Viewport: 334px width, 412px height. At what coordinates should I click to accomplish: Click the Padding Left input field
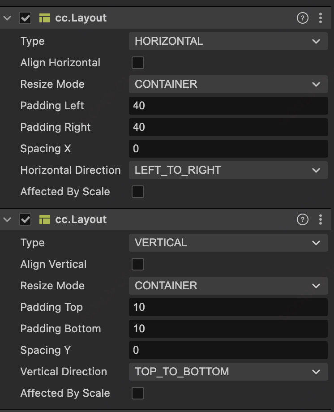coord(228,106)
